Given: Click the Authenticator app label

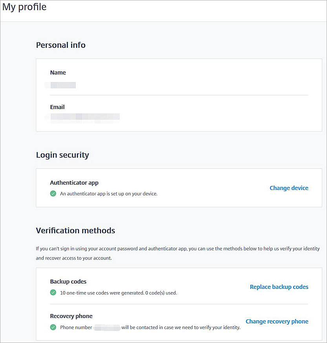Looking at the screenshot, I should pos(74,183).
